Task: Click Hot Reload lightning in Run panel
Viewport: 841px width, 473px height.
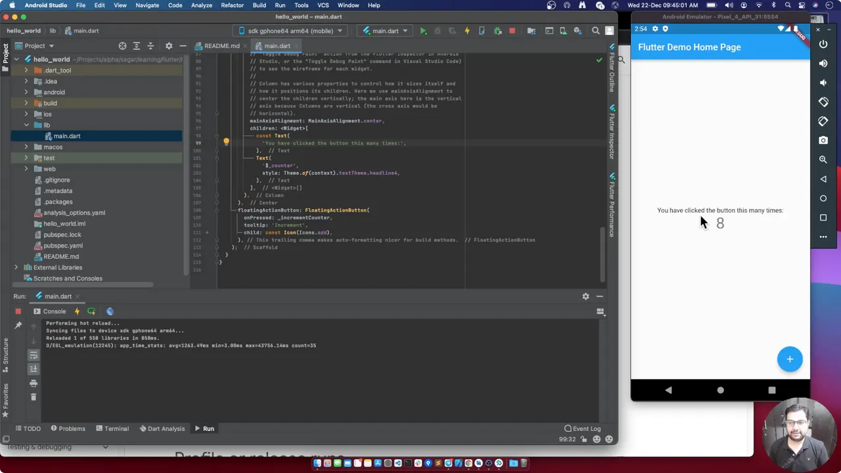Action: click(x=77, y=311)
